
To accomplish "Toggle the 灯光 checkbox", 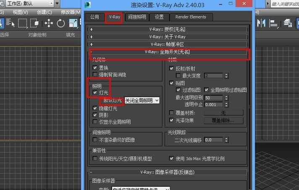I will click(x=95, y=93).
